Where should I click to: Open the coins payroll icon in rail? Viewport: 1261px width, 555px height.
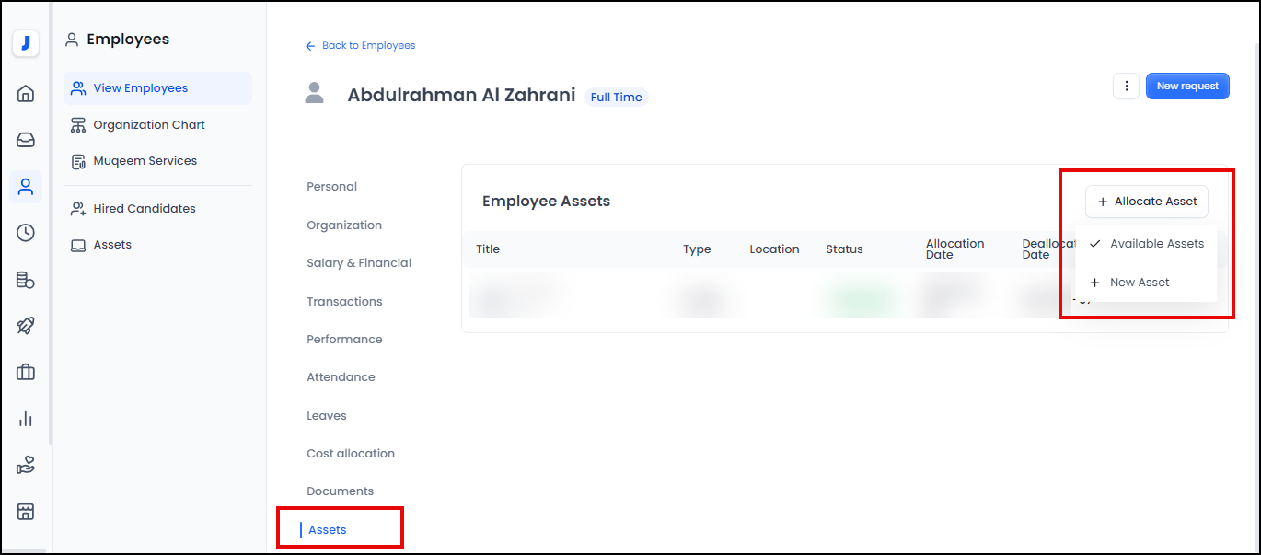26,280
